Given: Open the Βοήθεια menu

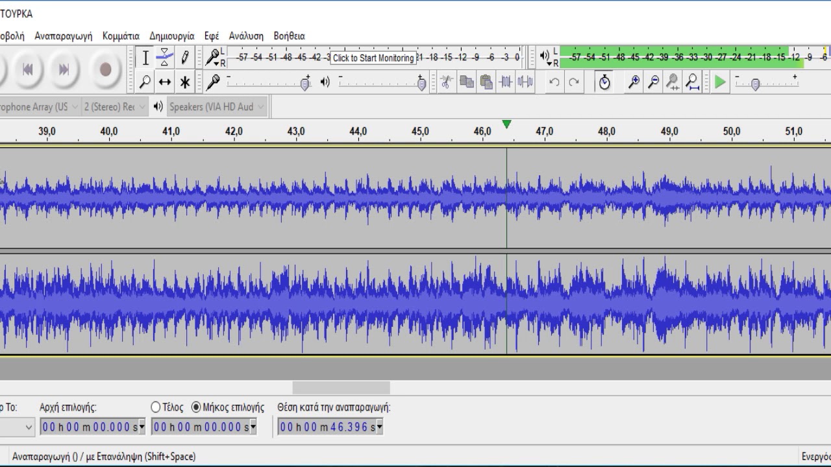Looking at the screenshot, I should click(289, 36).
